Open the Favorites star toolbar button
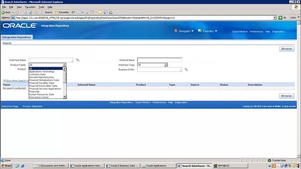Image resolution: width=301 pixels, height=169 pixels. [62, 12]
